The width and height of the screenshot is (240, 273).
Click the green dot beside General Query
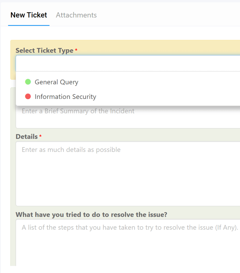point(28,82)
